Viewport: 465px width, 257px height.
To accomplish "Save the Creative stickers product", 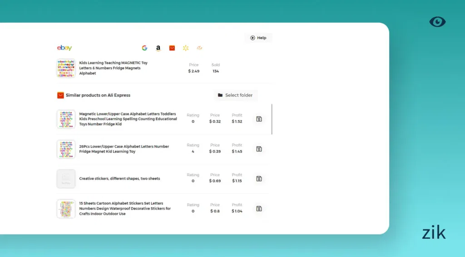I will [x=259, y=179].
